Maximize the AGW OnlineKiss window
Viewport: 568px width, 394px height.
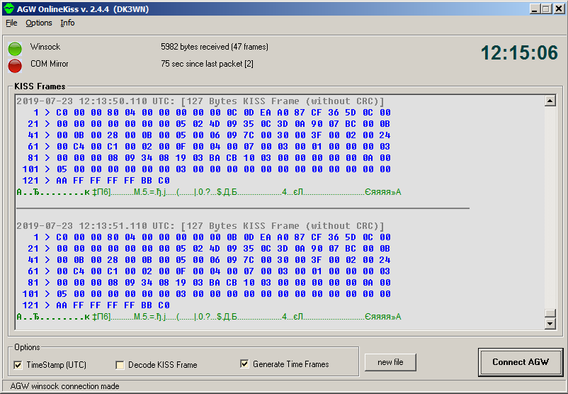pos(546,9)
